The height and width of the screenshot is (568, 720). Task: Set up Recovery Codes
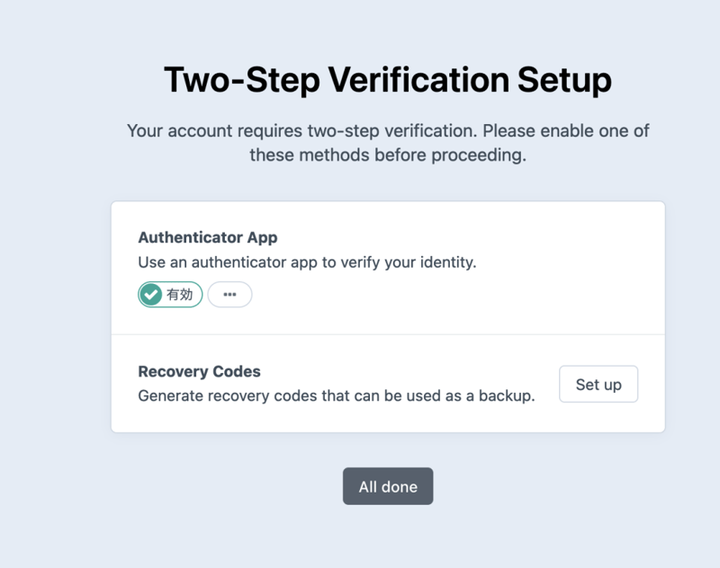(598, 385)
